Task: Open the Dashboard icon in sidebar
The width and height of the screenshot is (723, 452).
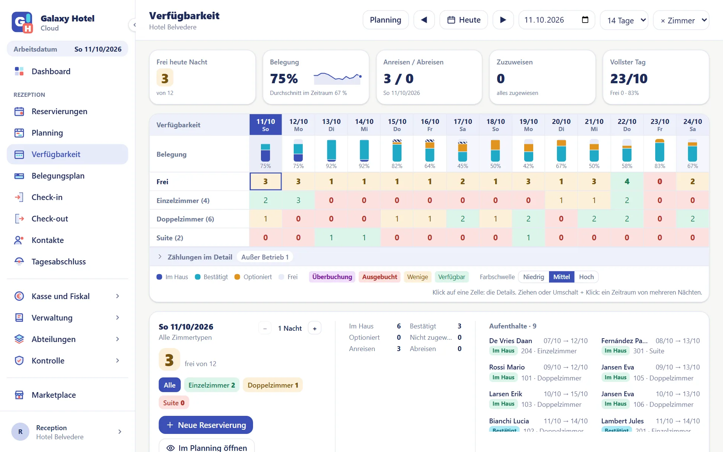Action: point(19,71)
